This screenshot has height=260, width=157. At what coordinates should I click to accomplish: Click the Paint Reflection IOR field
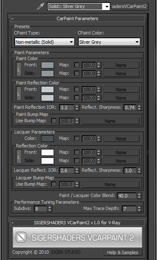click(67, 108)
